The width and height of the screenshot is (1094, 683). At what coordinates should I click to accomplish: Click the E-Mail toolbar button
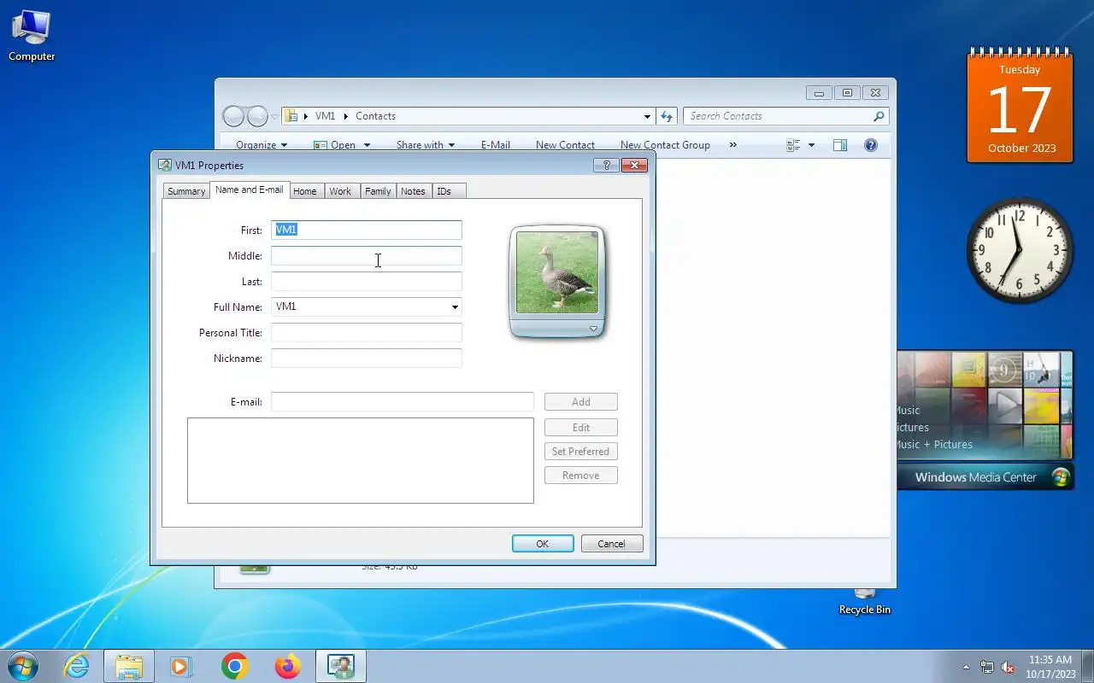pos(495,145)
